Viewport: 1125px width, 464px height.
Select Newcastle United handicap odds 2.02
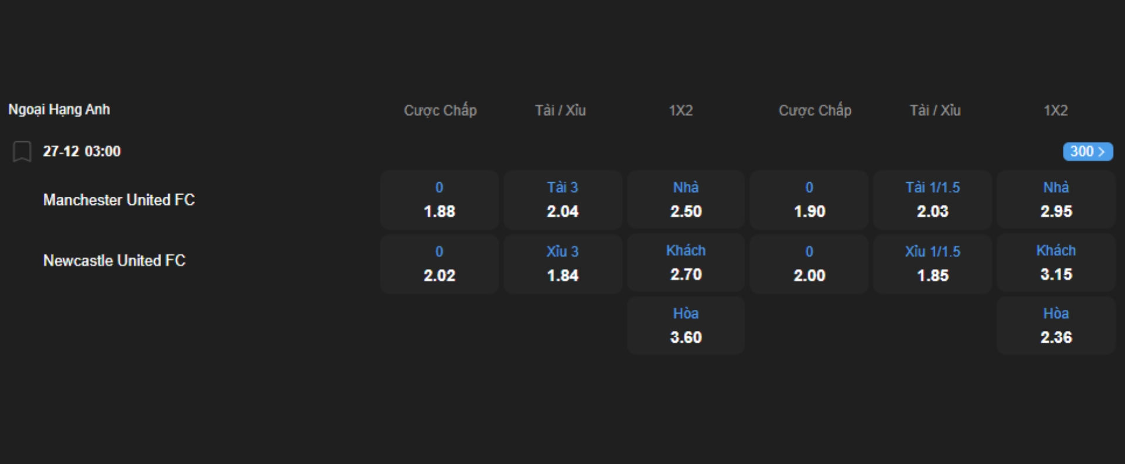tap(439, 264)
